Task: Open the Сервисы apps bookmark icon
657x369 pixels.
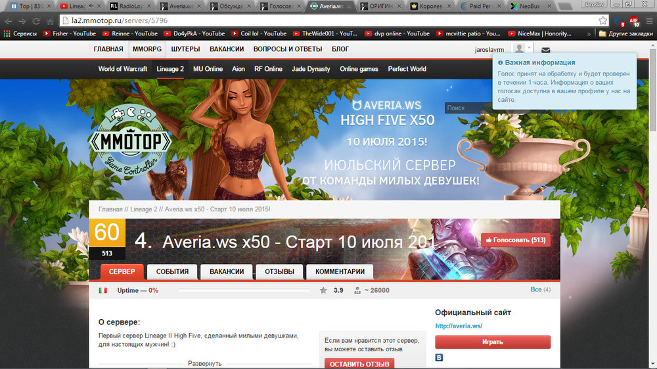Action: pos(7,33)
